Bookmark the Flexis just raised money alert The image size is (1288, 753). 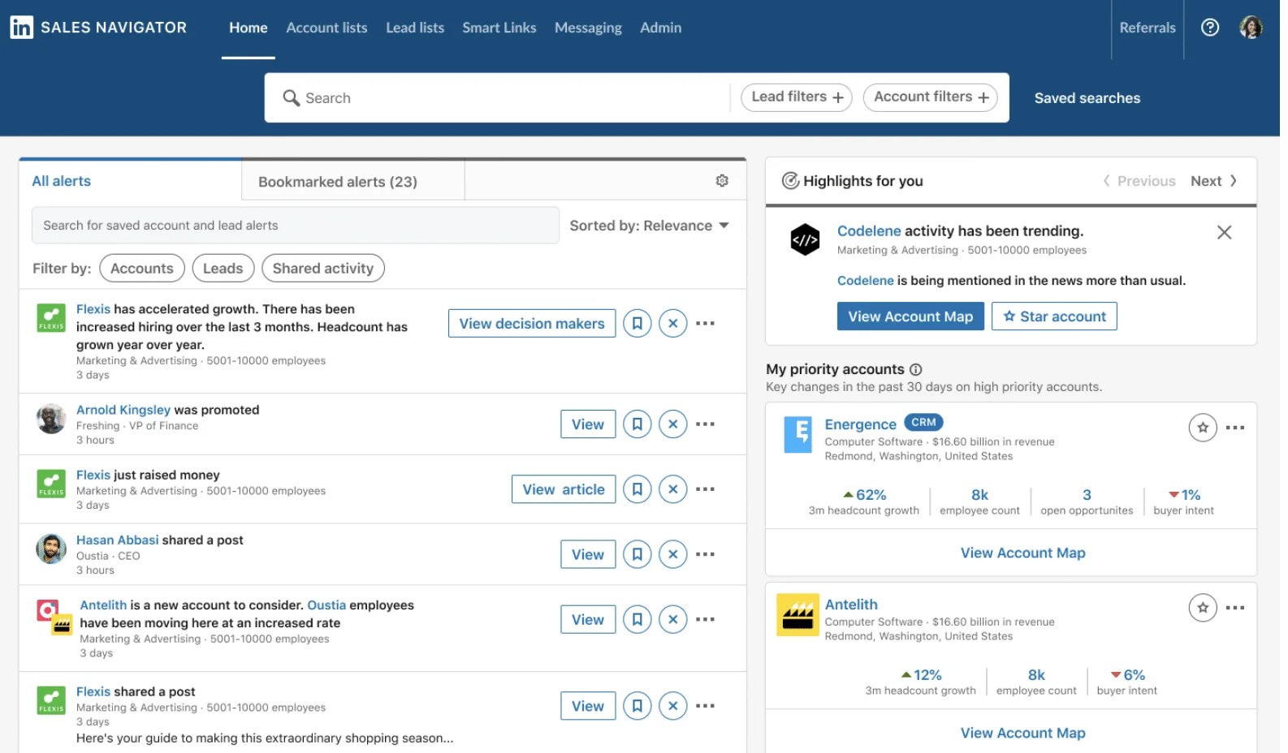638,489
